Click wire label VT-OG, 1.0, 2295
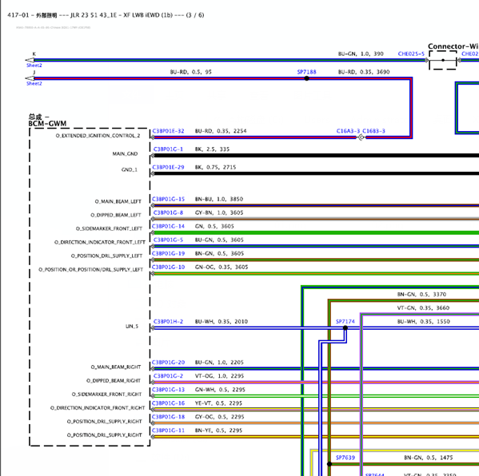This screenshot has height=476, width=479. pos(219,376)
